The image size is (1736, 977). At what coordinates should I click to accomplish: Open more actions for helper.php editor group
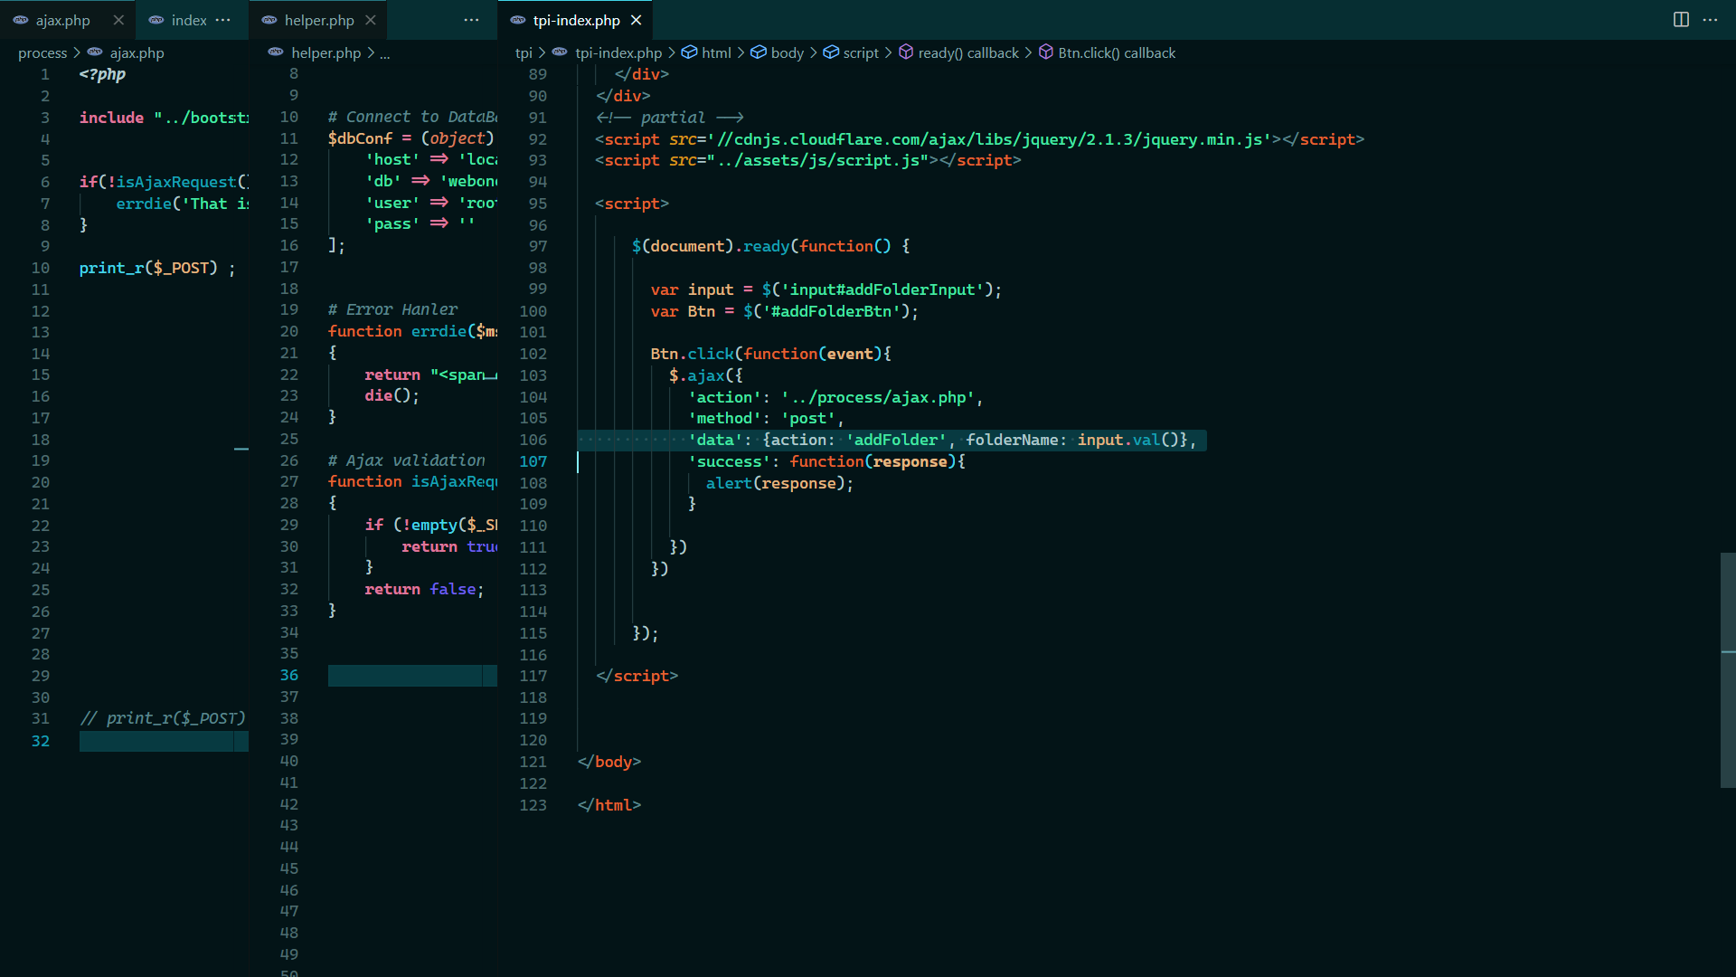471,20
